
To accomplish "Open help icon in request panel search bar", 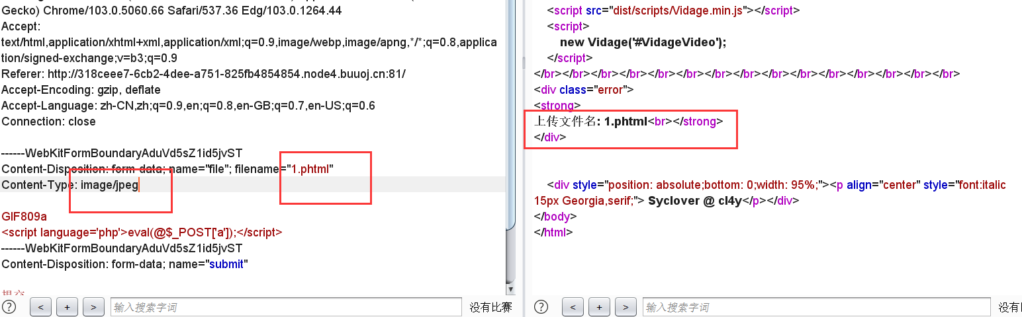I will coord(9,307).
